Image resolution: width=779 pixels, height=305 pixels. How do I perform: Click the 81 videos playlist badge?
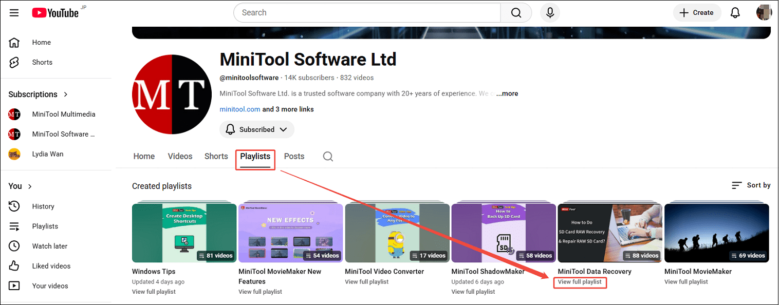pos(215,255)
